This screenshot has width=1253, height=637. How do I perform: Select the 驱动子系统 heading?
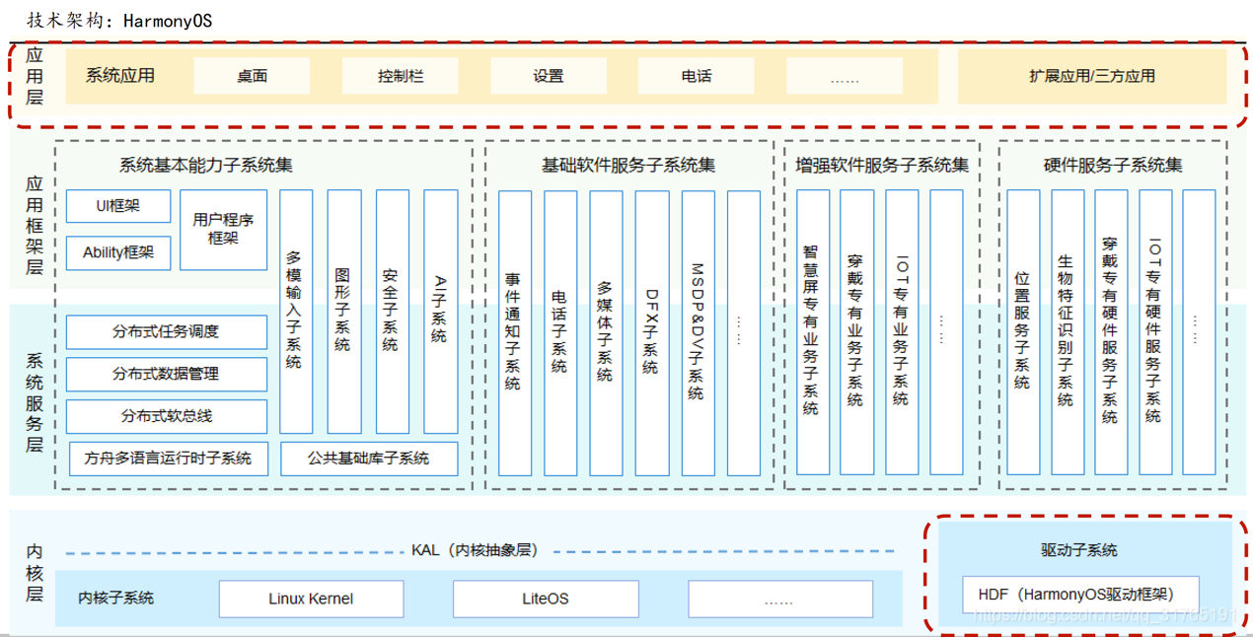[x=1079, y=550]
